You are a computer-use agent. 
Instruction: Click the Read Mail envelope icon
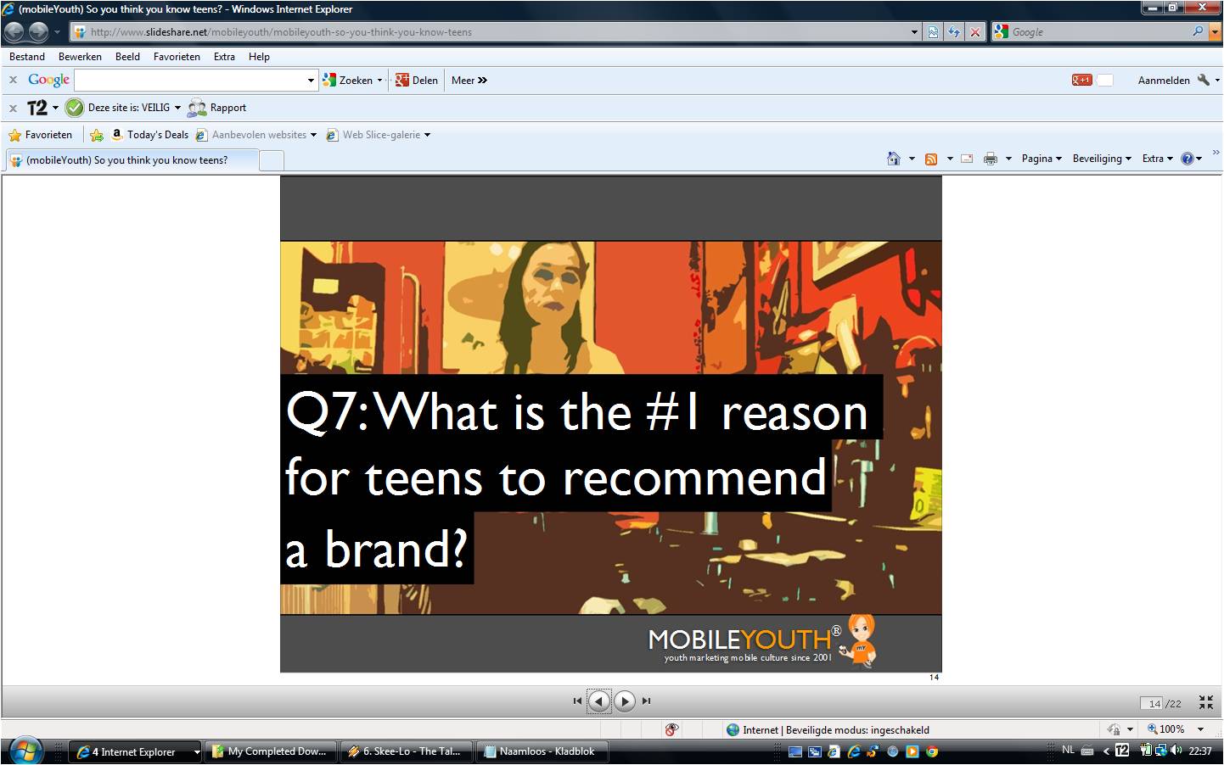pos(967,159)
